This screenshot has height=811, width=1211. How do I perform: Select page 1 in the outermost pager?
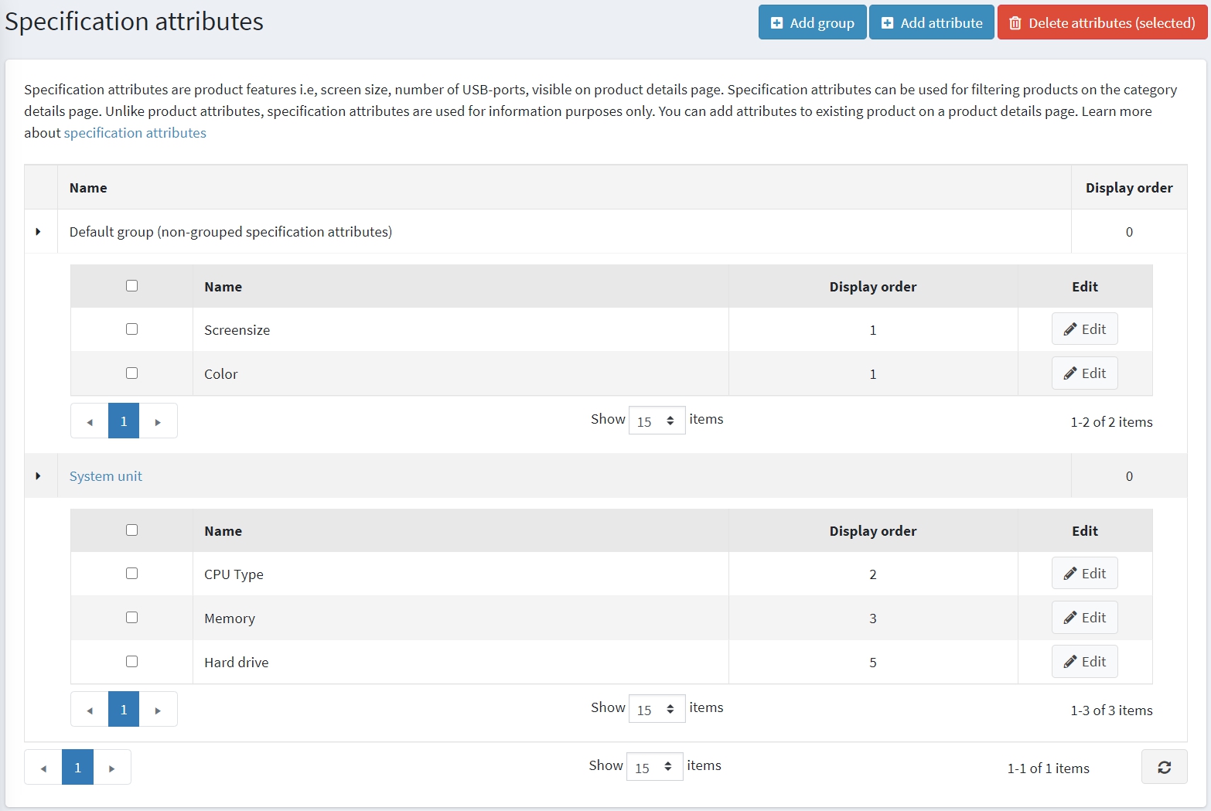pos(77,768)
